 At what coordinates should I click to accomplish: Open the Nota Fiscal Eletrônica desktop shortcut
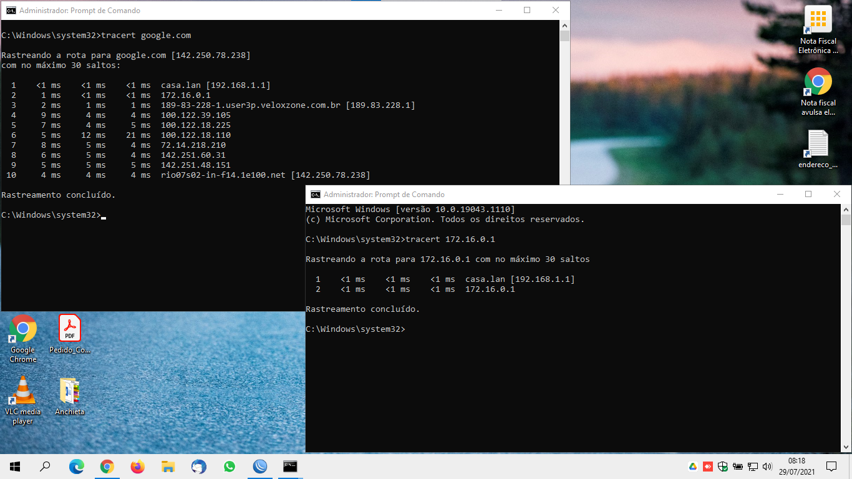coord(818,30)
